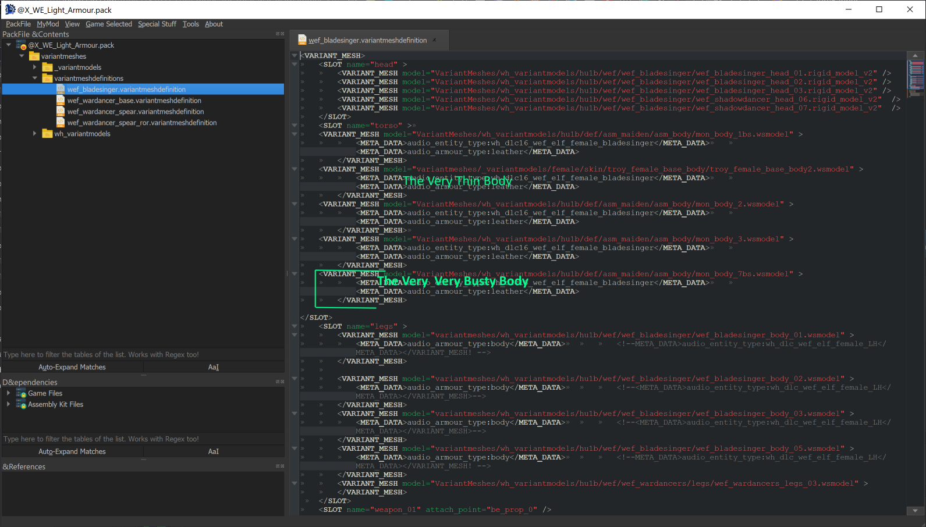Image resolution: width=926 pixels, height=527 pixels.
Task: Expand the Game Files dependency node
Action: pos(9,393)
